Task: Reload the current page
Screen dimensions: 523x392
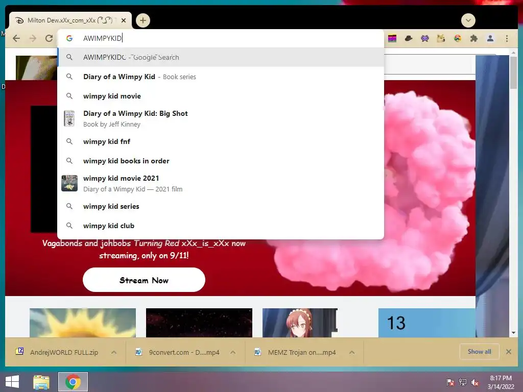Action: click(x=49, y=38)
